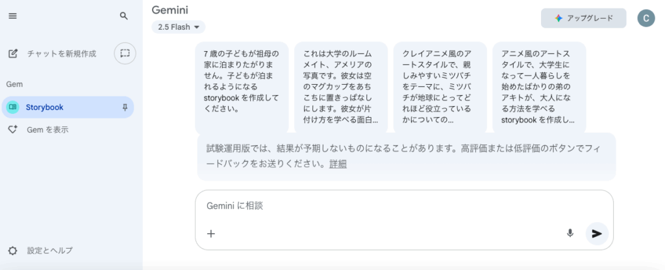
Task: Activate the microphone voice input
Action: click(570, 233)
